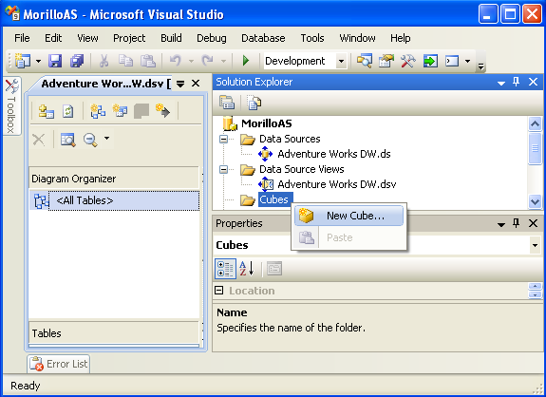The width and height of the screenshot is (546, 397).
Task: Toggle Auto Hide pin on Solution Explorer
Action: [x=516, y=83]
